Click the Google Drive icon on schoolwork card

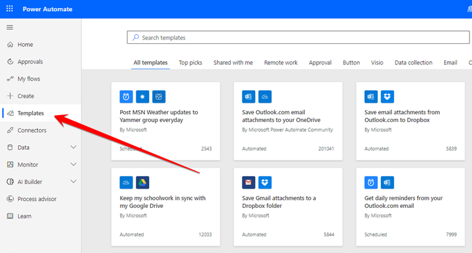[x=142, y=182]
